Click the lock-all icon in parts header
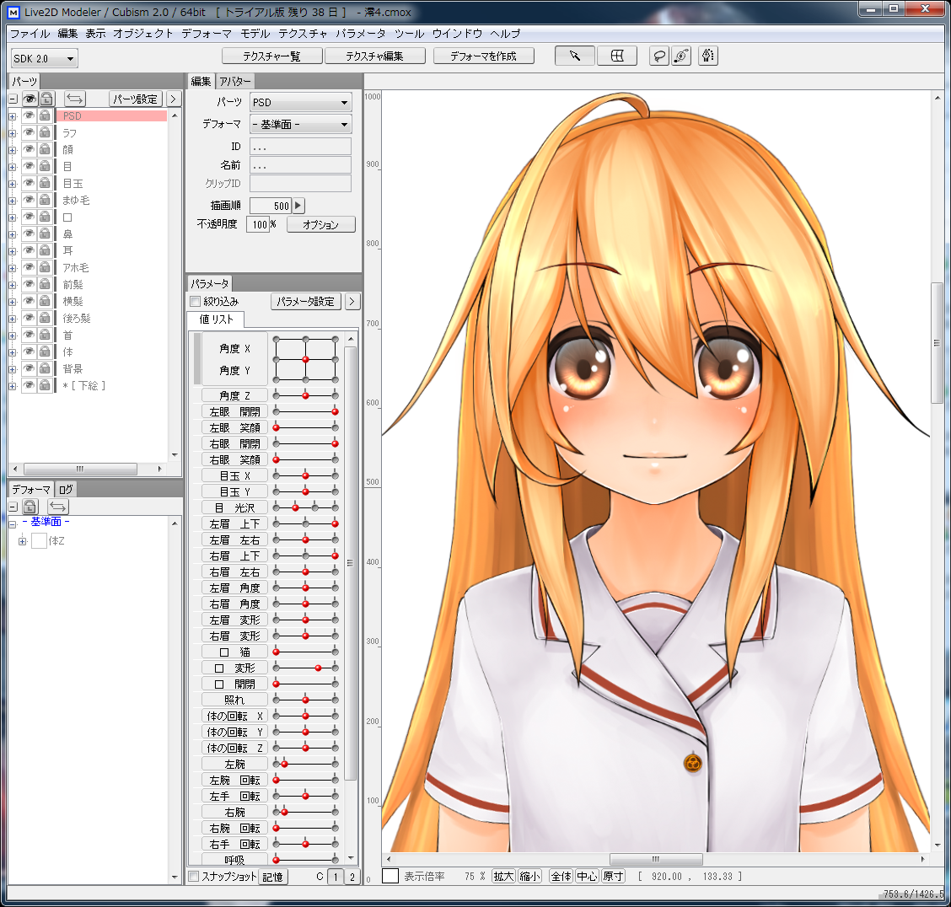The image size is (951, 907). [46, 99]
